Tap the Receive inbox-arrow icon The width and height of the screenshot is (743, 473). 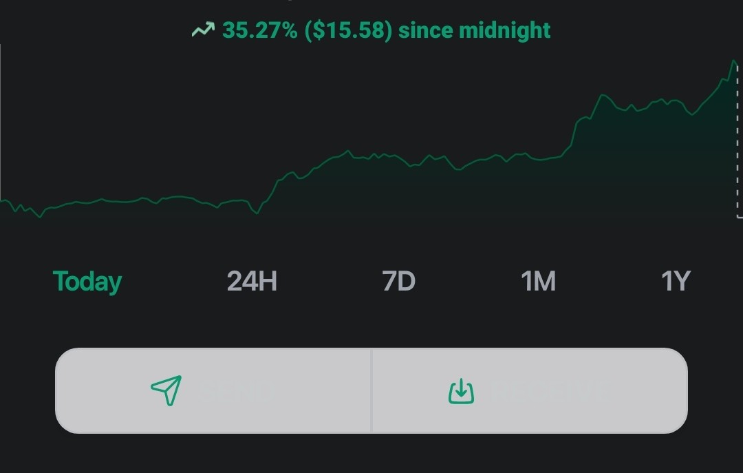point(461,391)
